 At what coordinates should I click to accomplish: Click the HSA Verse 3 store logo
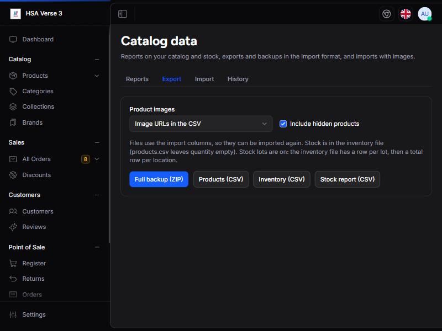(x=15, y=13)
